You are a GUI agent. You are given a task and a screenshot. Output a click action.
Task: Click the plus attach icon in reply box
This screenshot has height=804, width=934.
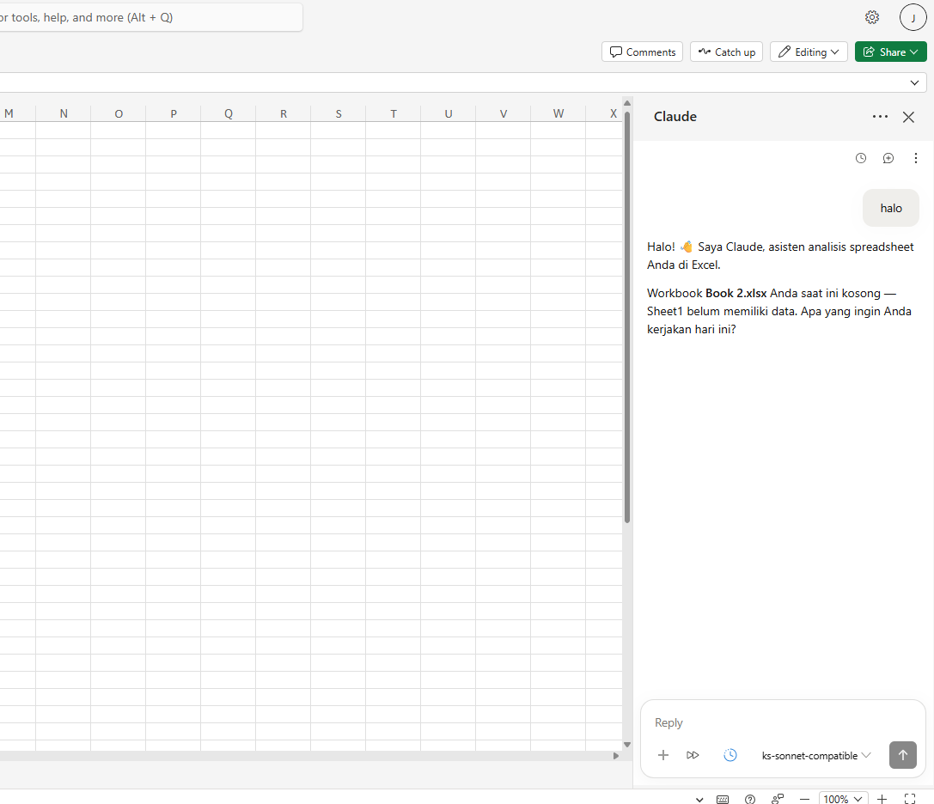coord(663,755)
